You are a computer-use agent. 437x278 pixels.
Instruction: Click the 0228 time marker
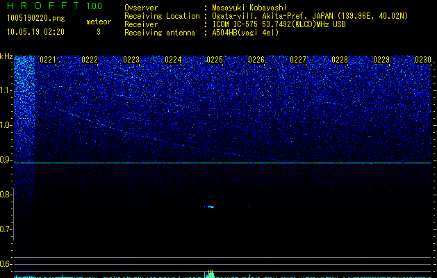[340, 60]
